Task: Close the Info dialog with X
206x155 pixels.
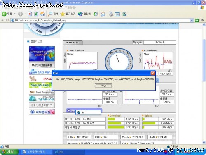Action: [152, 73]
